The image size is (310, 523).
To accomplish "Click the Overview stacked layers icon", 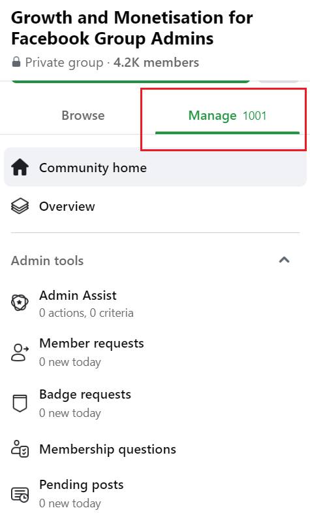I will (20, 206).
